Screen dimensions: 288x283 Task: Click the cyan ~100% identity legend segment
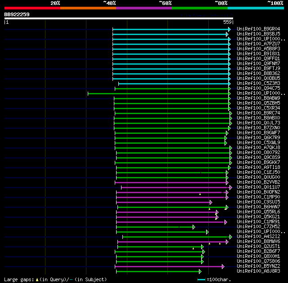256,8
